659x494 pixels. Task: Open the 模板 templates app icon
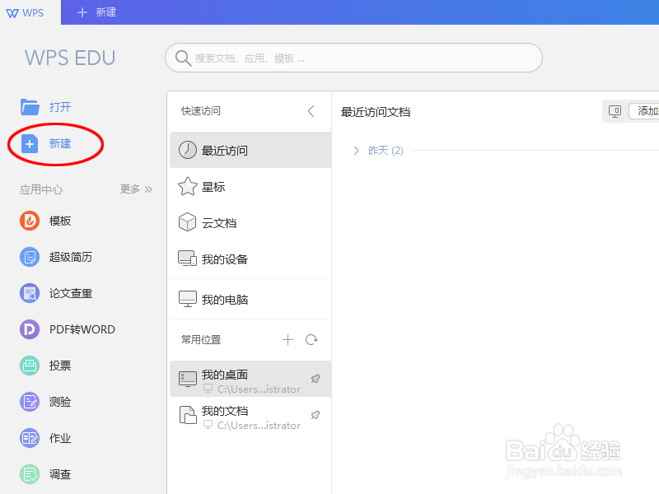30,221
